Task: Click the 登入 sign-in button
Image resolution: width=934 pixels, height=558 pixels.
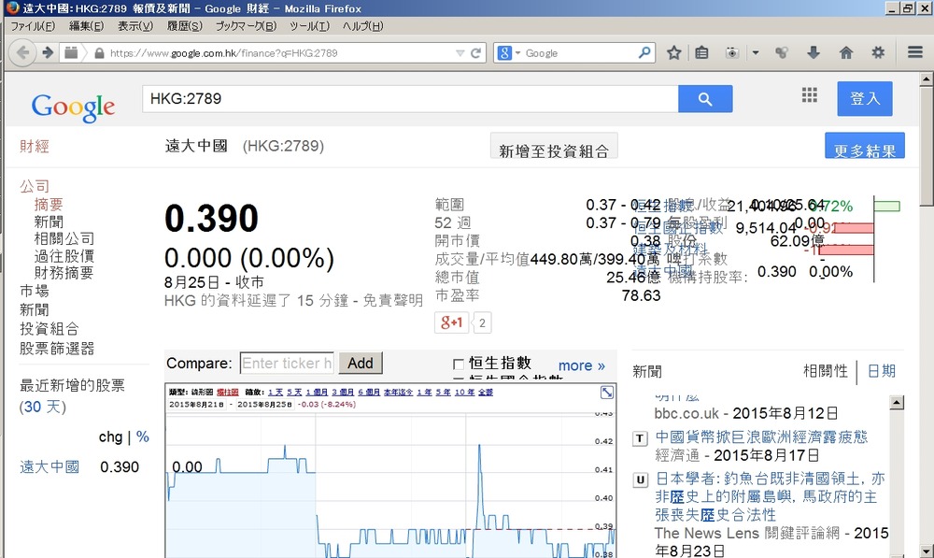Action: [x=865, y=98]
